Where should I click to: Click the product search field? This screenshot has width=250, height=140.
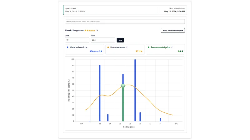(125, 21)
